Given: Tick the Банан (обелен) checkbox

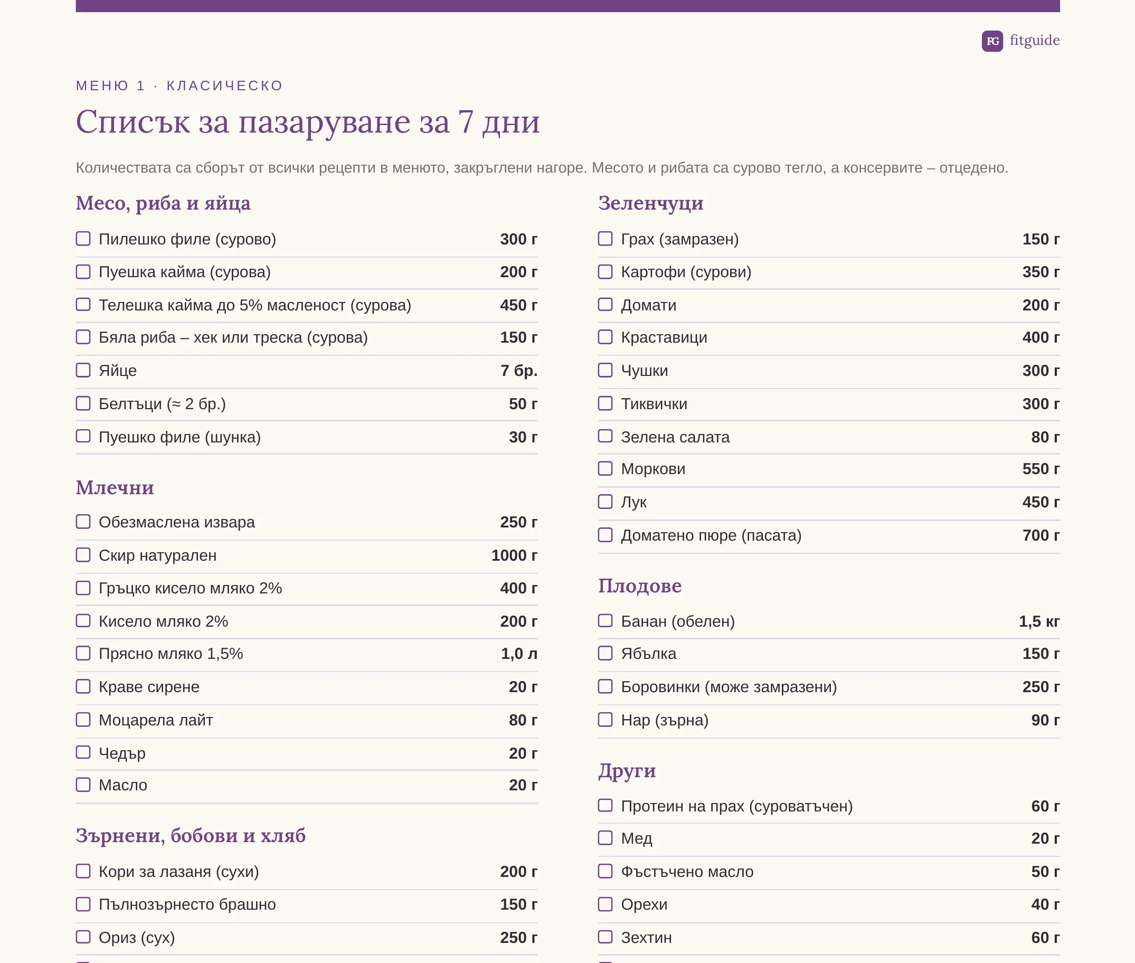Looking at the screenshot, I should pos(606,621).
